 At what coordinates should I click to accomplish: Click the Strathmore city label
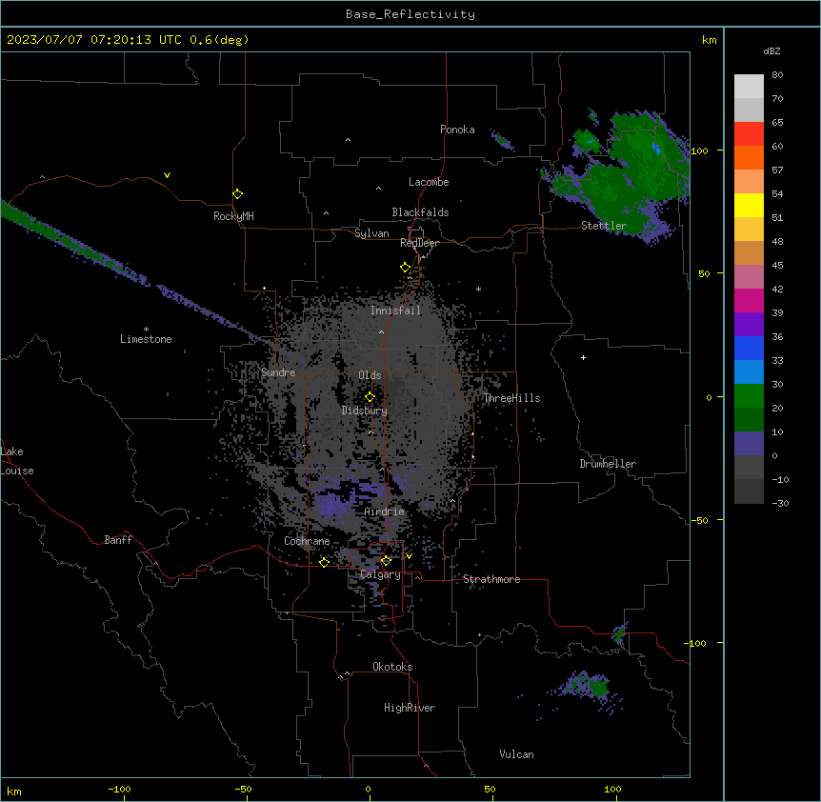(x=491, y=579)
